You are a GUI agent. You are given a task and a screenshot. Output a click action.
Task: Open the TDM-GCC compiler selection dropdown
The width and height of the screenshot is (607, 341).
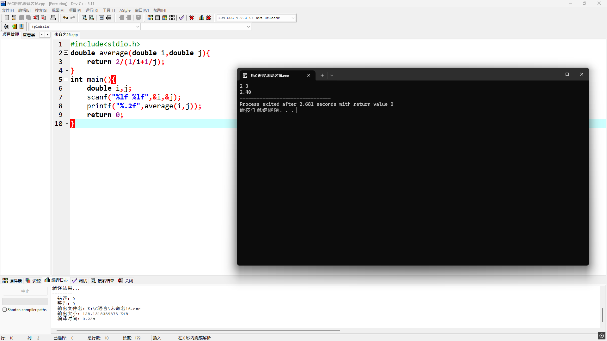tap(293, 18)
